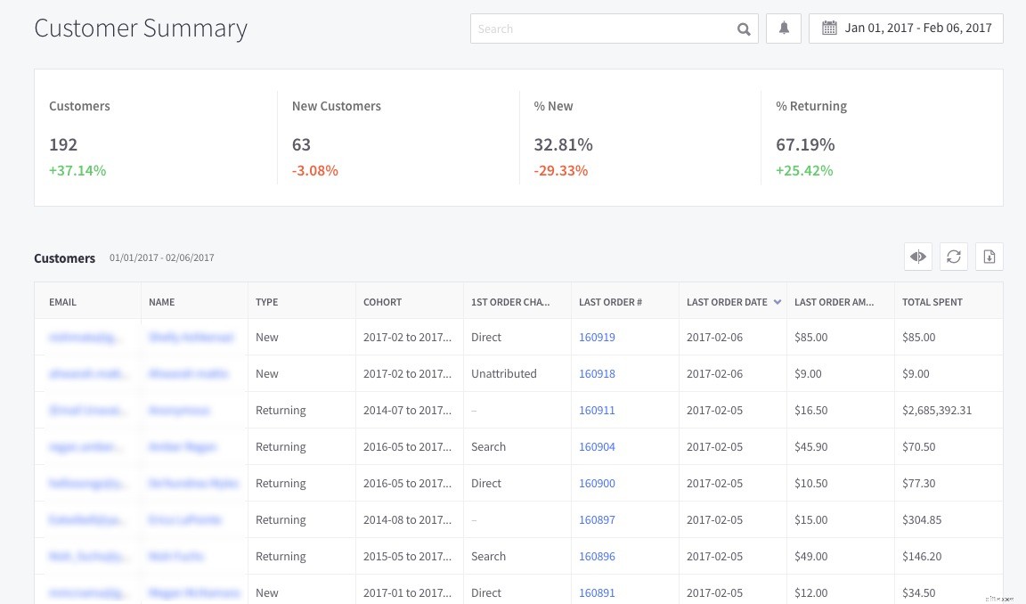Open notifications via the bell icon
Viewport: 1026px width, 604px height.
coord(783,28)
